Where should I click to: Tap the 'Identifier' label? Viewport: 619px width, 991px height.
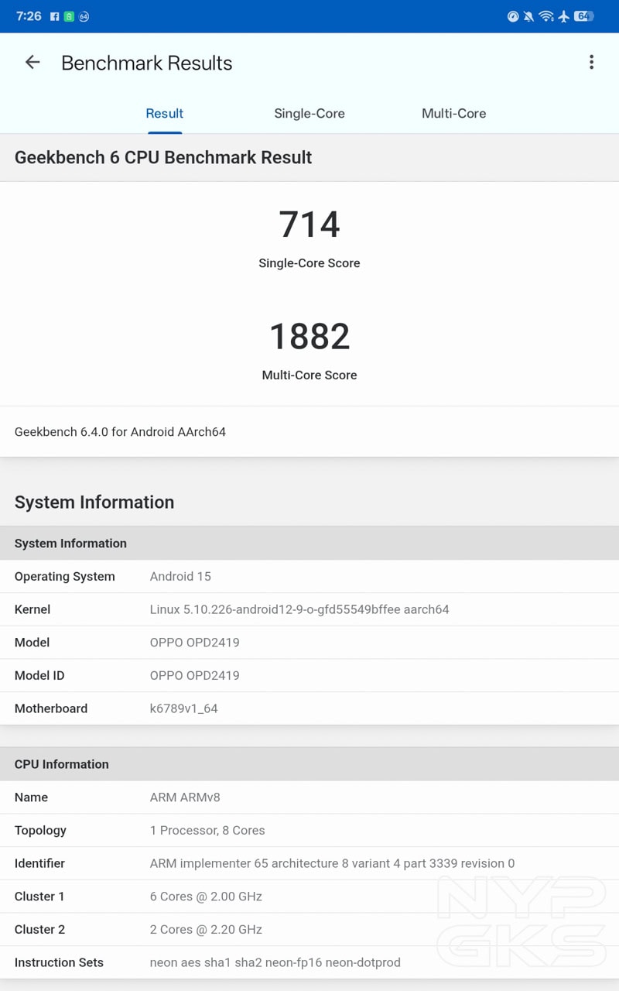point(39,863)
